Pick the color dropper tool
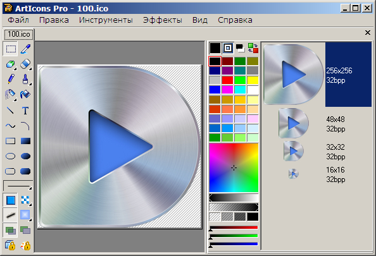 click(25, 49)
